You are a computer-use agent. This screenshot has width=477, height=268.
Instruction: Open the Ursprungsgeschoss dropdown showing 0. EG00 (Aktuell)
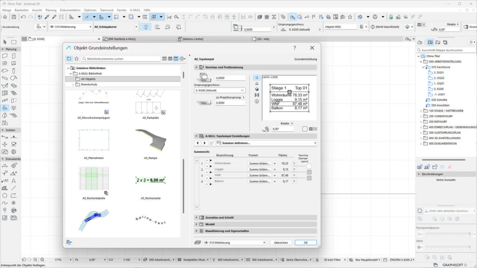tap(220, 90)
